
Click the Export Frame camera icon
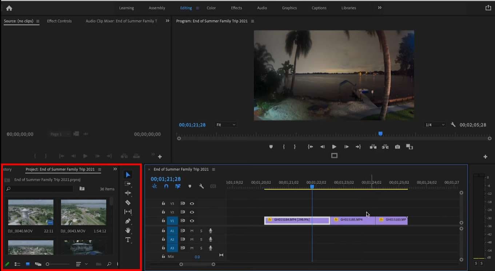398,147
